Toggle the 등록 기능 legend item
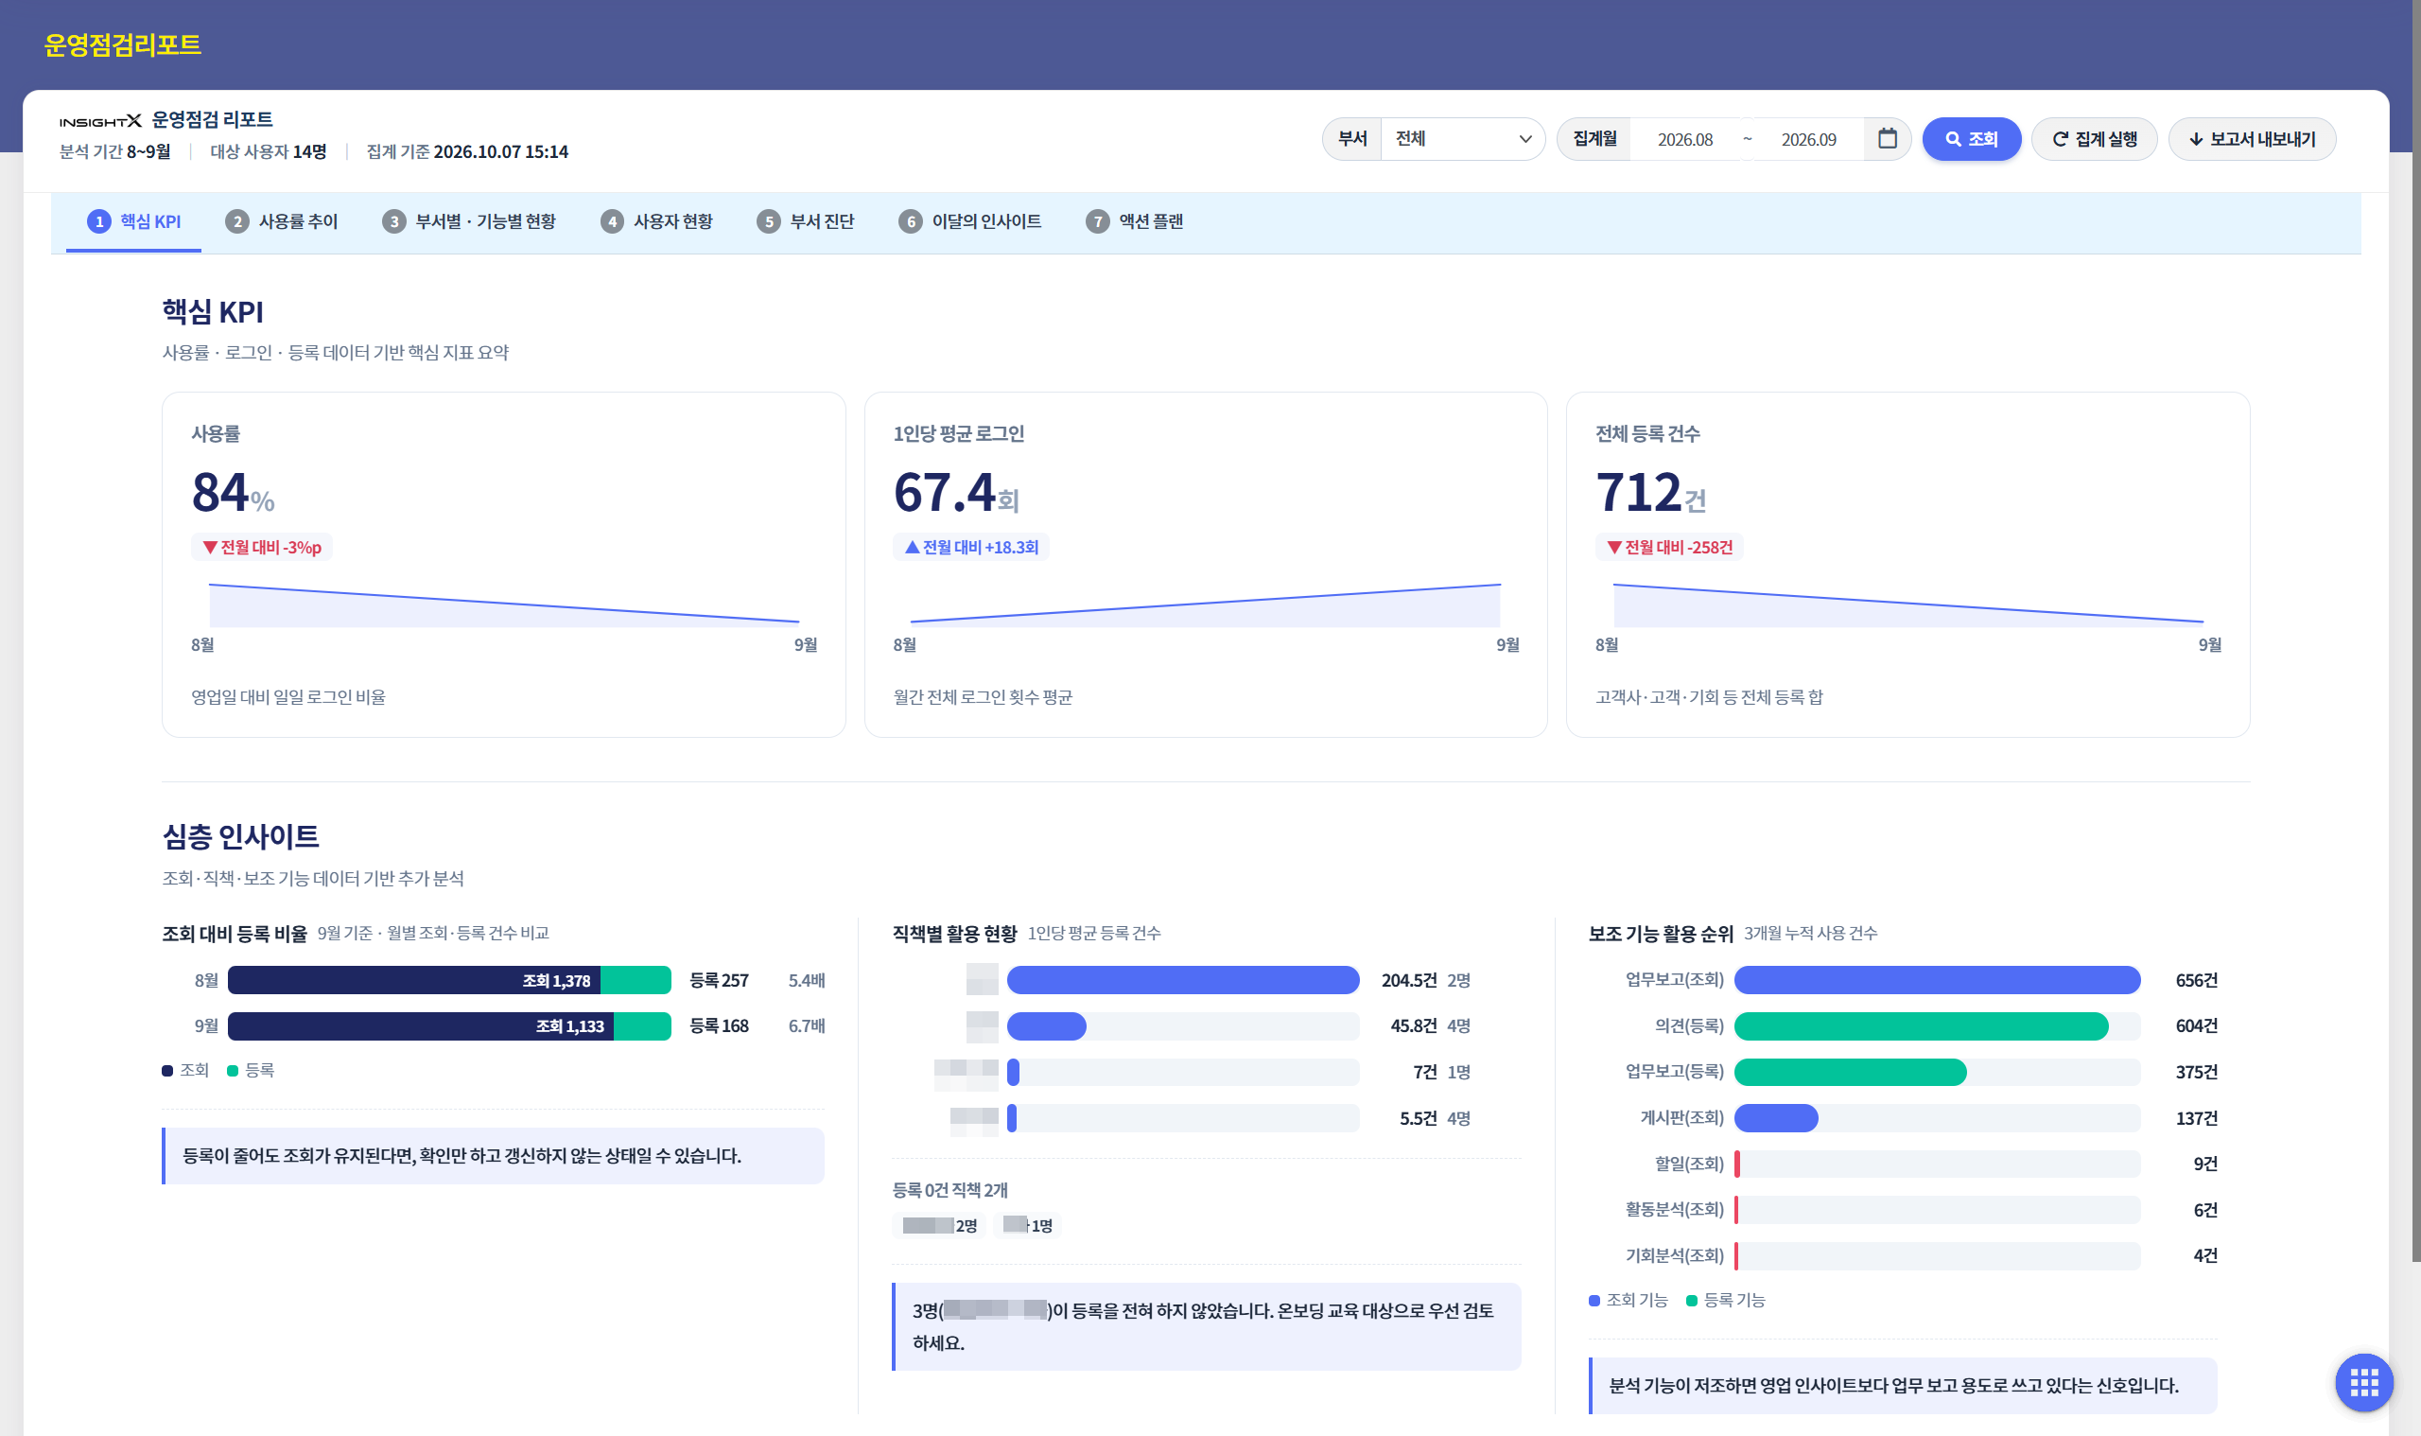The height and width of the screenshot is (1436, 2421). [x=1725, y=1301]
